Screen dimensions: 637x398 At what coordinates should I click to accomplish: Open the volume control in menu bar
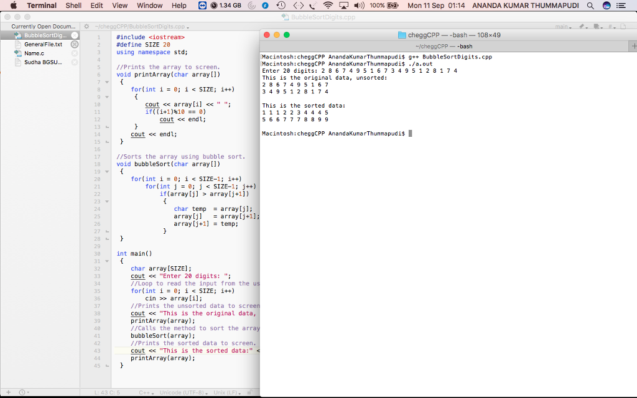[359, 5]
